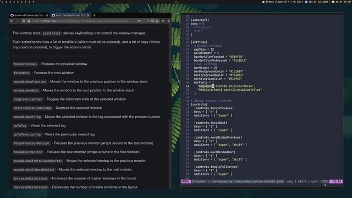Open the shield tracking protection icon
The width and height of the screenshot is (352, 198).
24,21
